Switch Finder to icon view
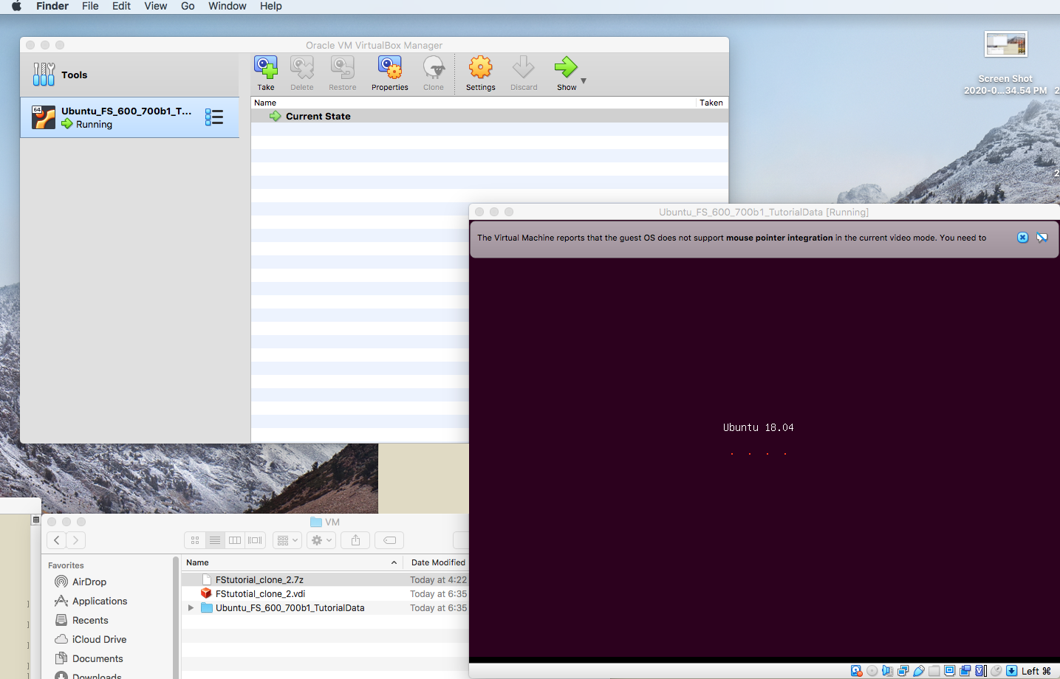Viewport: 1060px width, 679px height. point(195,540)
